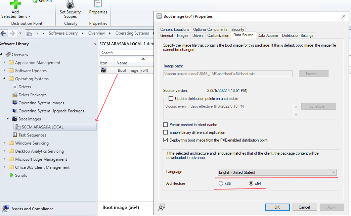Click the Add Selected Items ribbon icon

[x=15, y=4]
